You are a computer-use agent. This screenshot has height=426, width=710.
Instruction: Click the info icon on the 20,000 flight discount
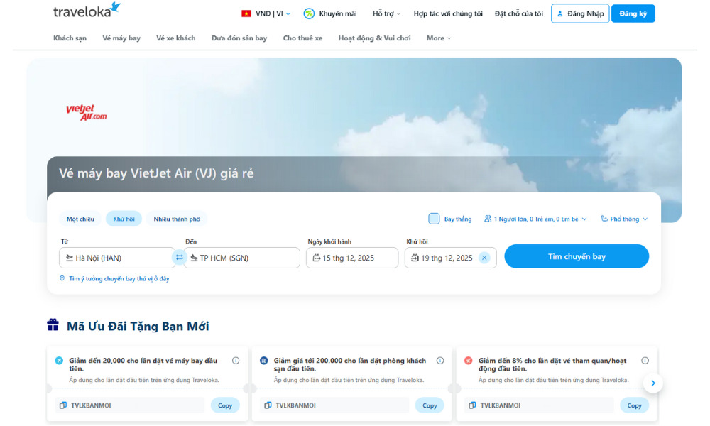coord(235,361)
